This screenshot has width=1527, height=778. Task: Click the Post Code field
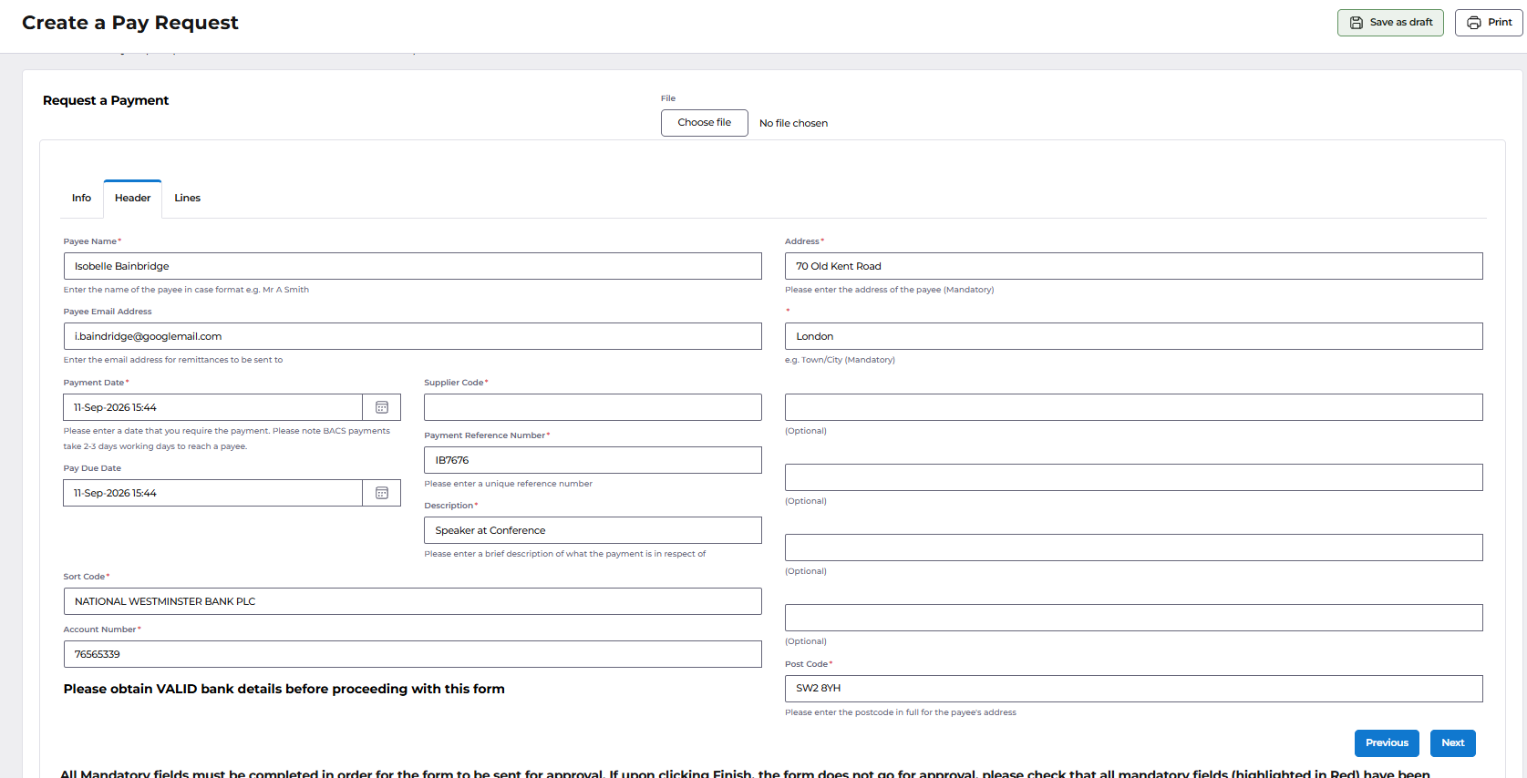click(1134, 689)
